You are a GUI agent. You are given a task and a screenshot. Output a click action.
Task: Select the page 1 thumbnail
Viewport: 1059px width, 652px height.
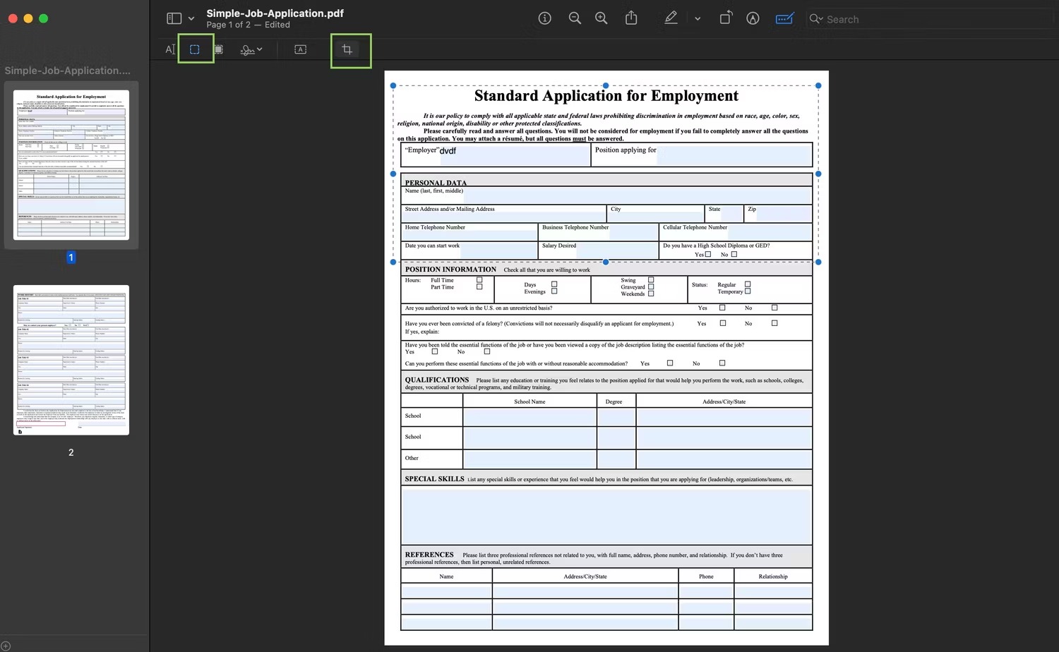tap(71, 164)
